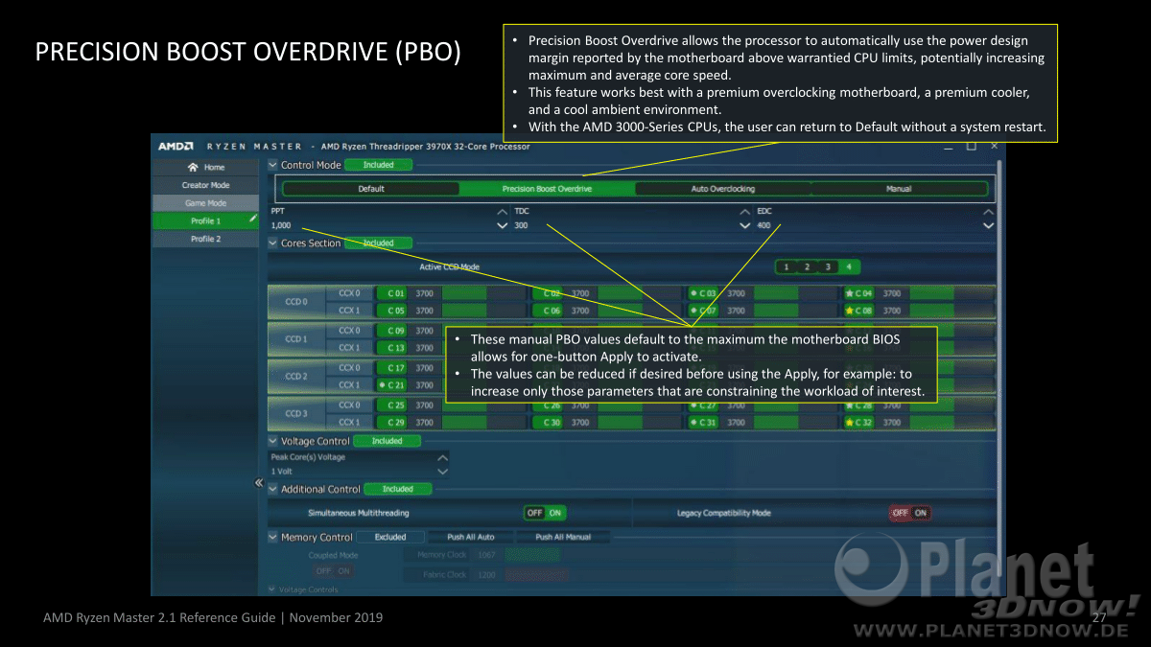Toggle Voltage Control Included switch
The image size is (1151, 647).
[388, 441]
